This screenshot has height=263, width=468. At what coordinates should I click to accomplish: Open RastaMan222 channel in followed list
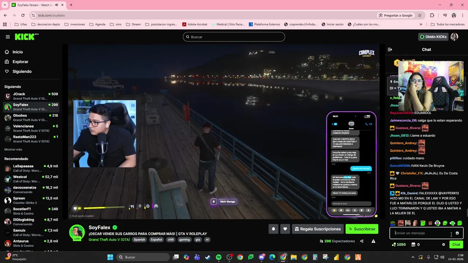point(31,139)
